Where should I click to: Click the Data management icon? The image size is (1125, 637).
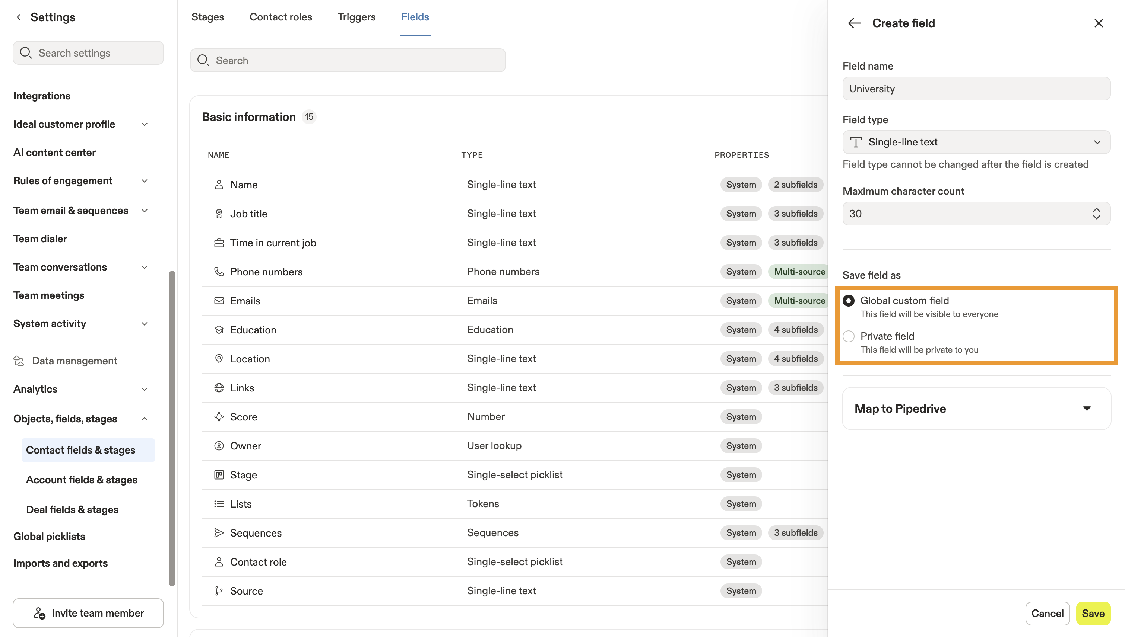click(x=19, y=361)
